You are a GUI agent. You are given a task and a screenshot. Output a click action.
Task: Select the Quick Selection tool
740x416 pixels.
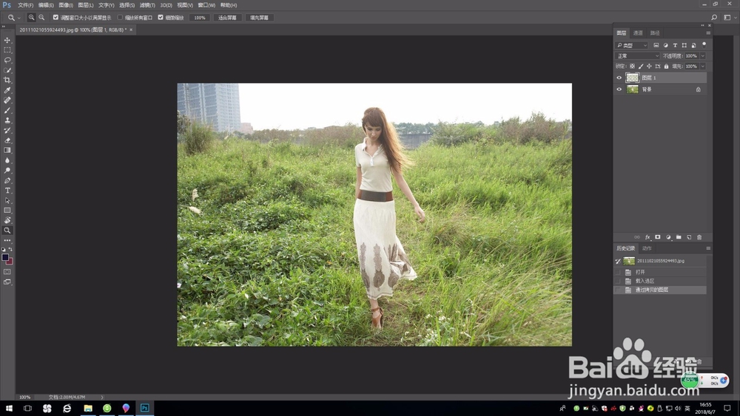(x=7, y=70)
